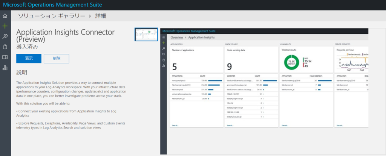Screen dimensions: 386x156
Task: Click the 詳細 breadcrumb item
Action: click(101, 16)
